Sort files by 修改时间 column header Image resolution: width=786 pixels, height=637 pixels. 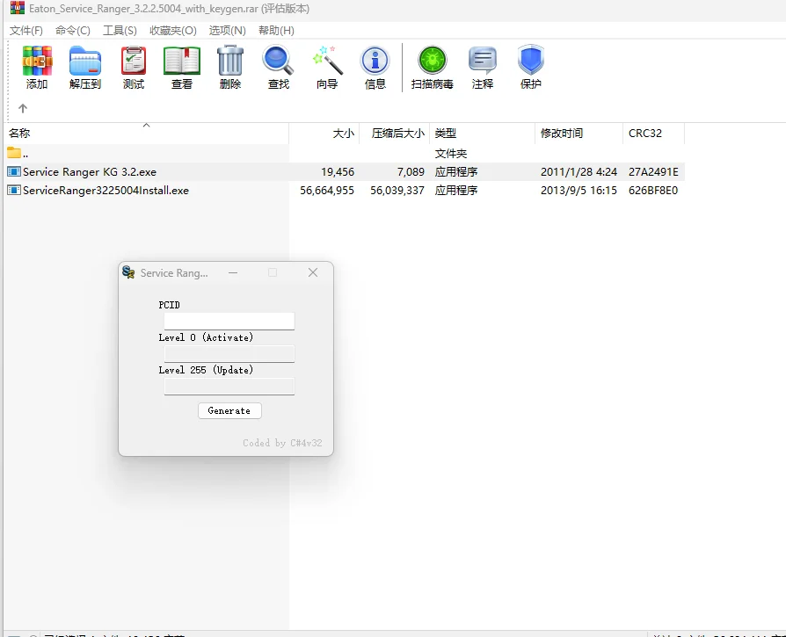pos(579,134)
